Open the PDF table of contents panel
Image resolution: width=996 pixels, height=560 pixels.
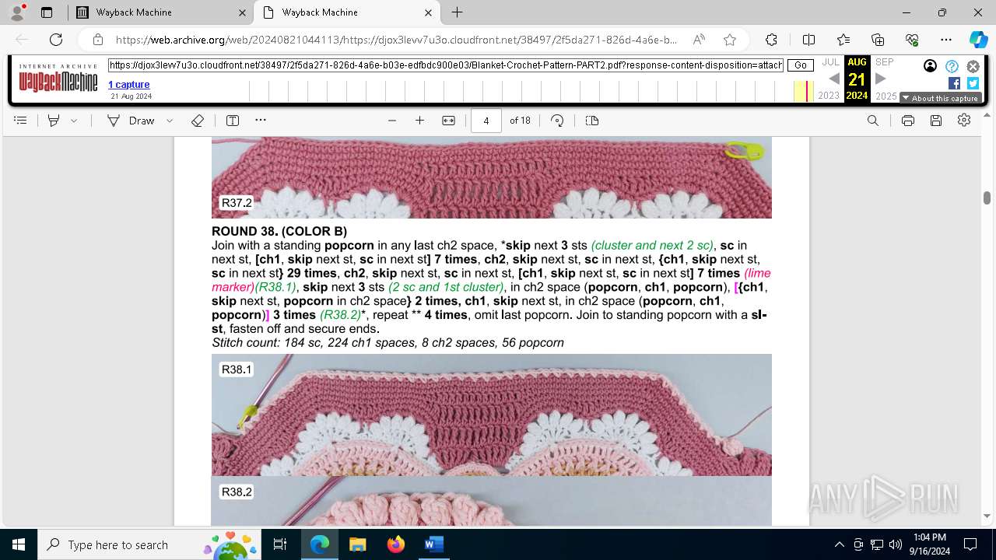(x=21, y=121)
